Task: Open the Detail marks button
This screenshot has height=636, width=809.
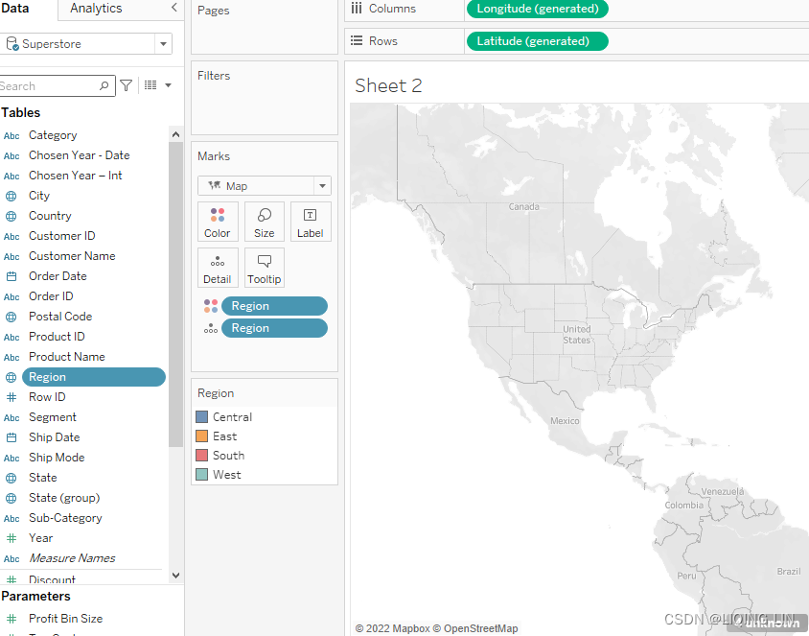Action: click(x=218, y=268)
